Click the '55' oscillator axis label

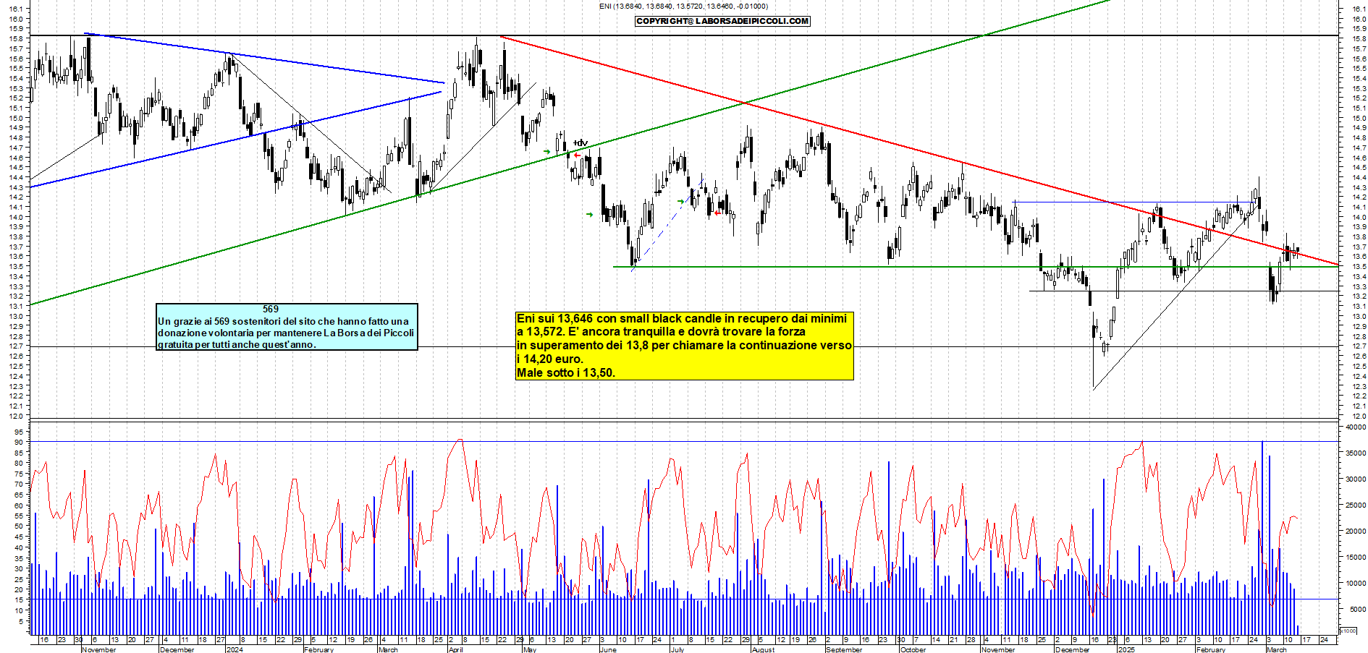pyautogui.click(x=20, y=516)
